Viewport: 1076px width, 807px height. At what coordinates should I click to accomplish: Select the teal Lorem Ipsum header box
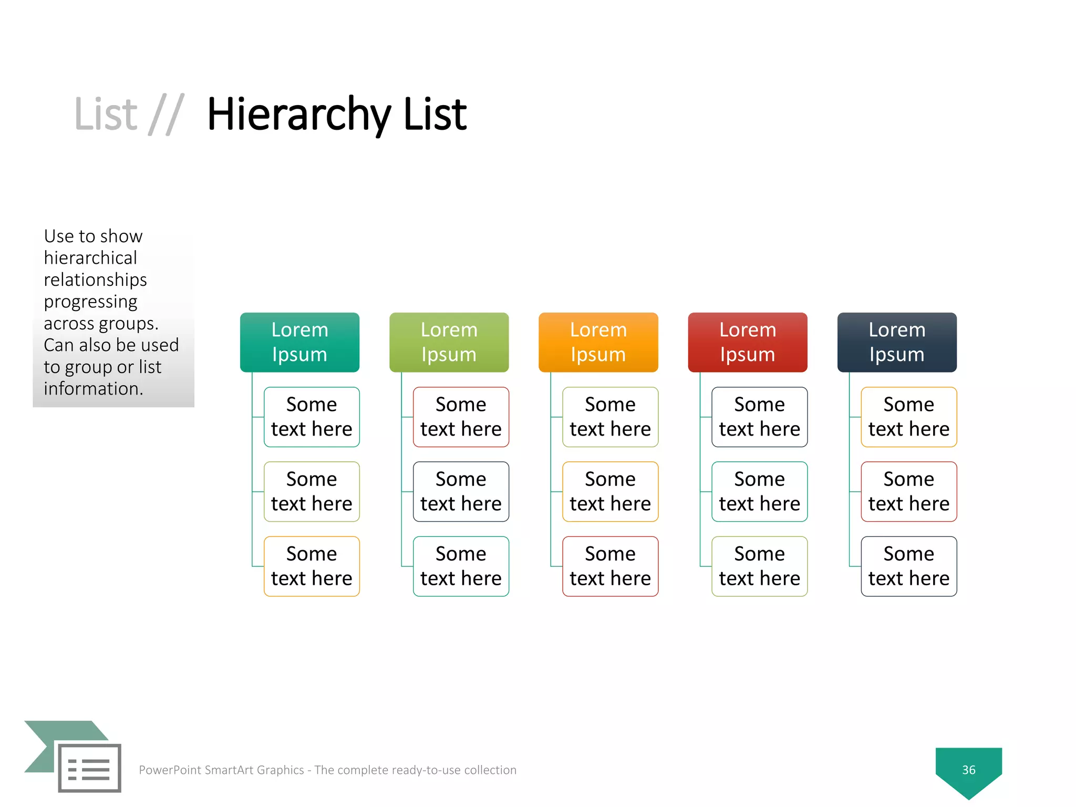pos(299,342)
